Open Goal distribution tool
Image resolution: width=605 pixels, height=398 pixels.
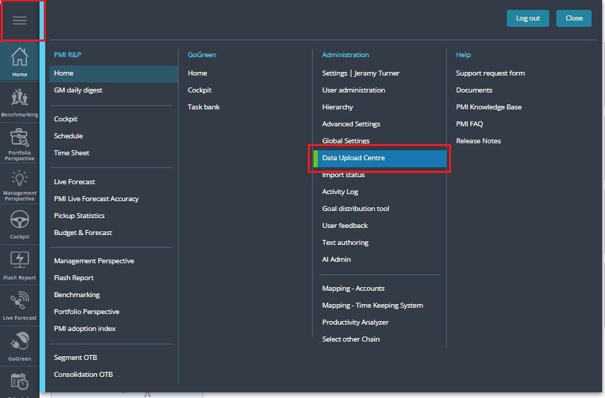(355, 209)
